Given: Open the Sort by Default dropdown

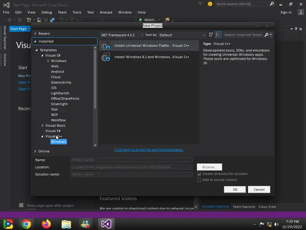Looking at the screenshot, I should [182, 35].
